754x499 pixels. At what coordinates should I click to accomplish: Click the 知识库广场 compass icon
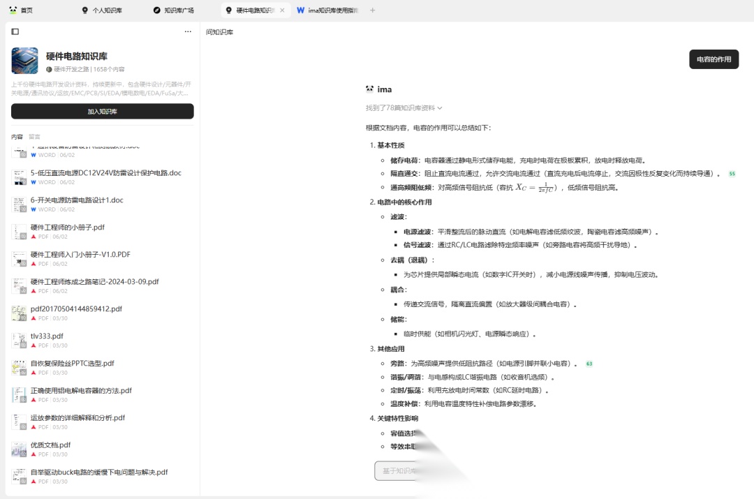pyautogui.click(x=156, y=10)
